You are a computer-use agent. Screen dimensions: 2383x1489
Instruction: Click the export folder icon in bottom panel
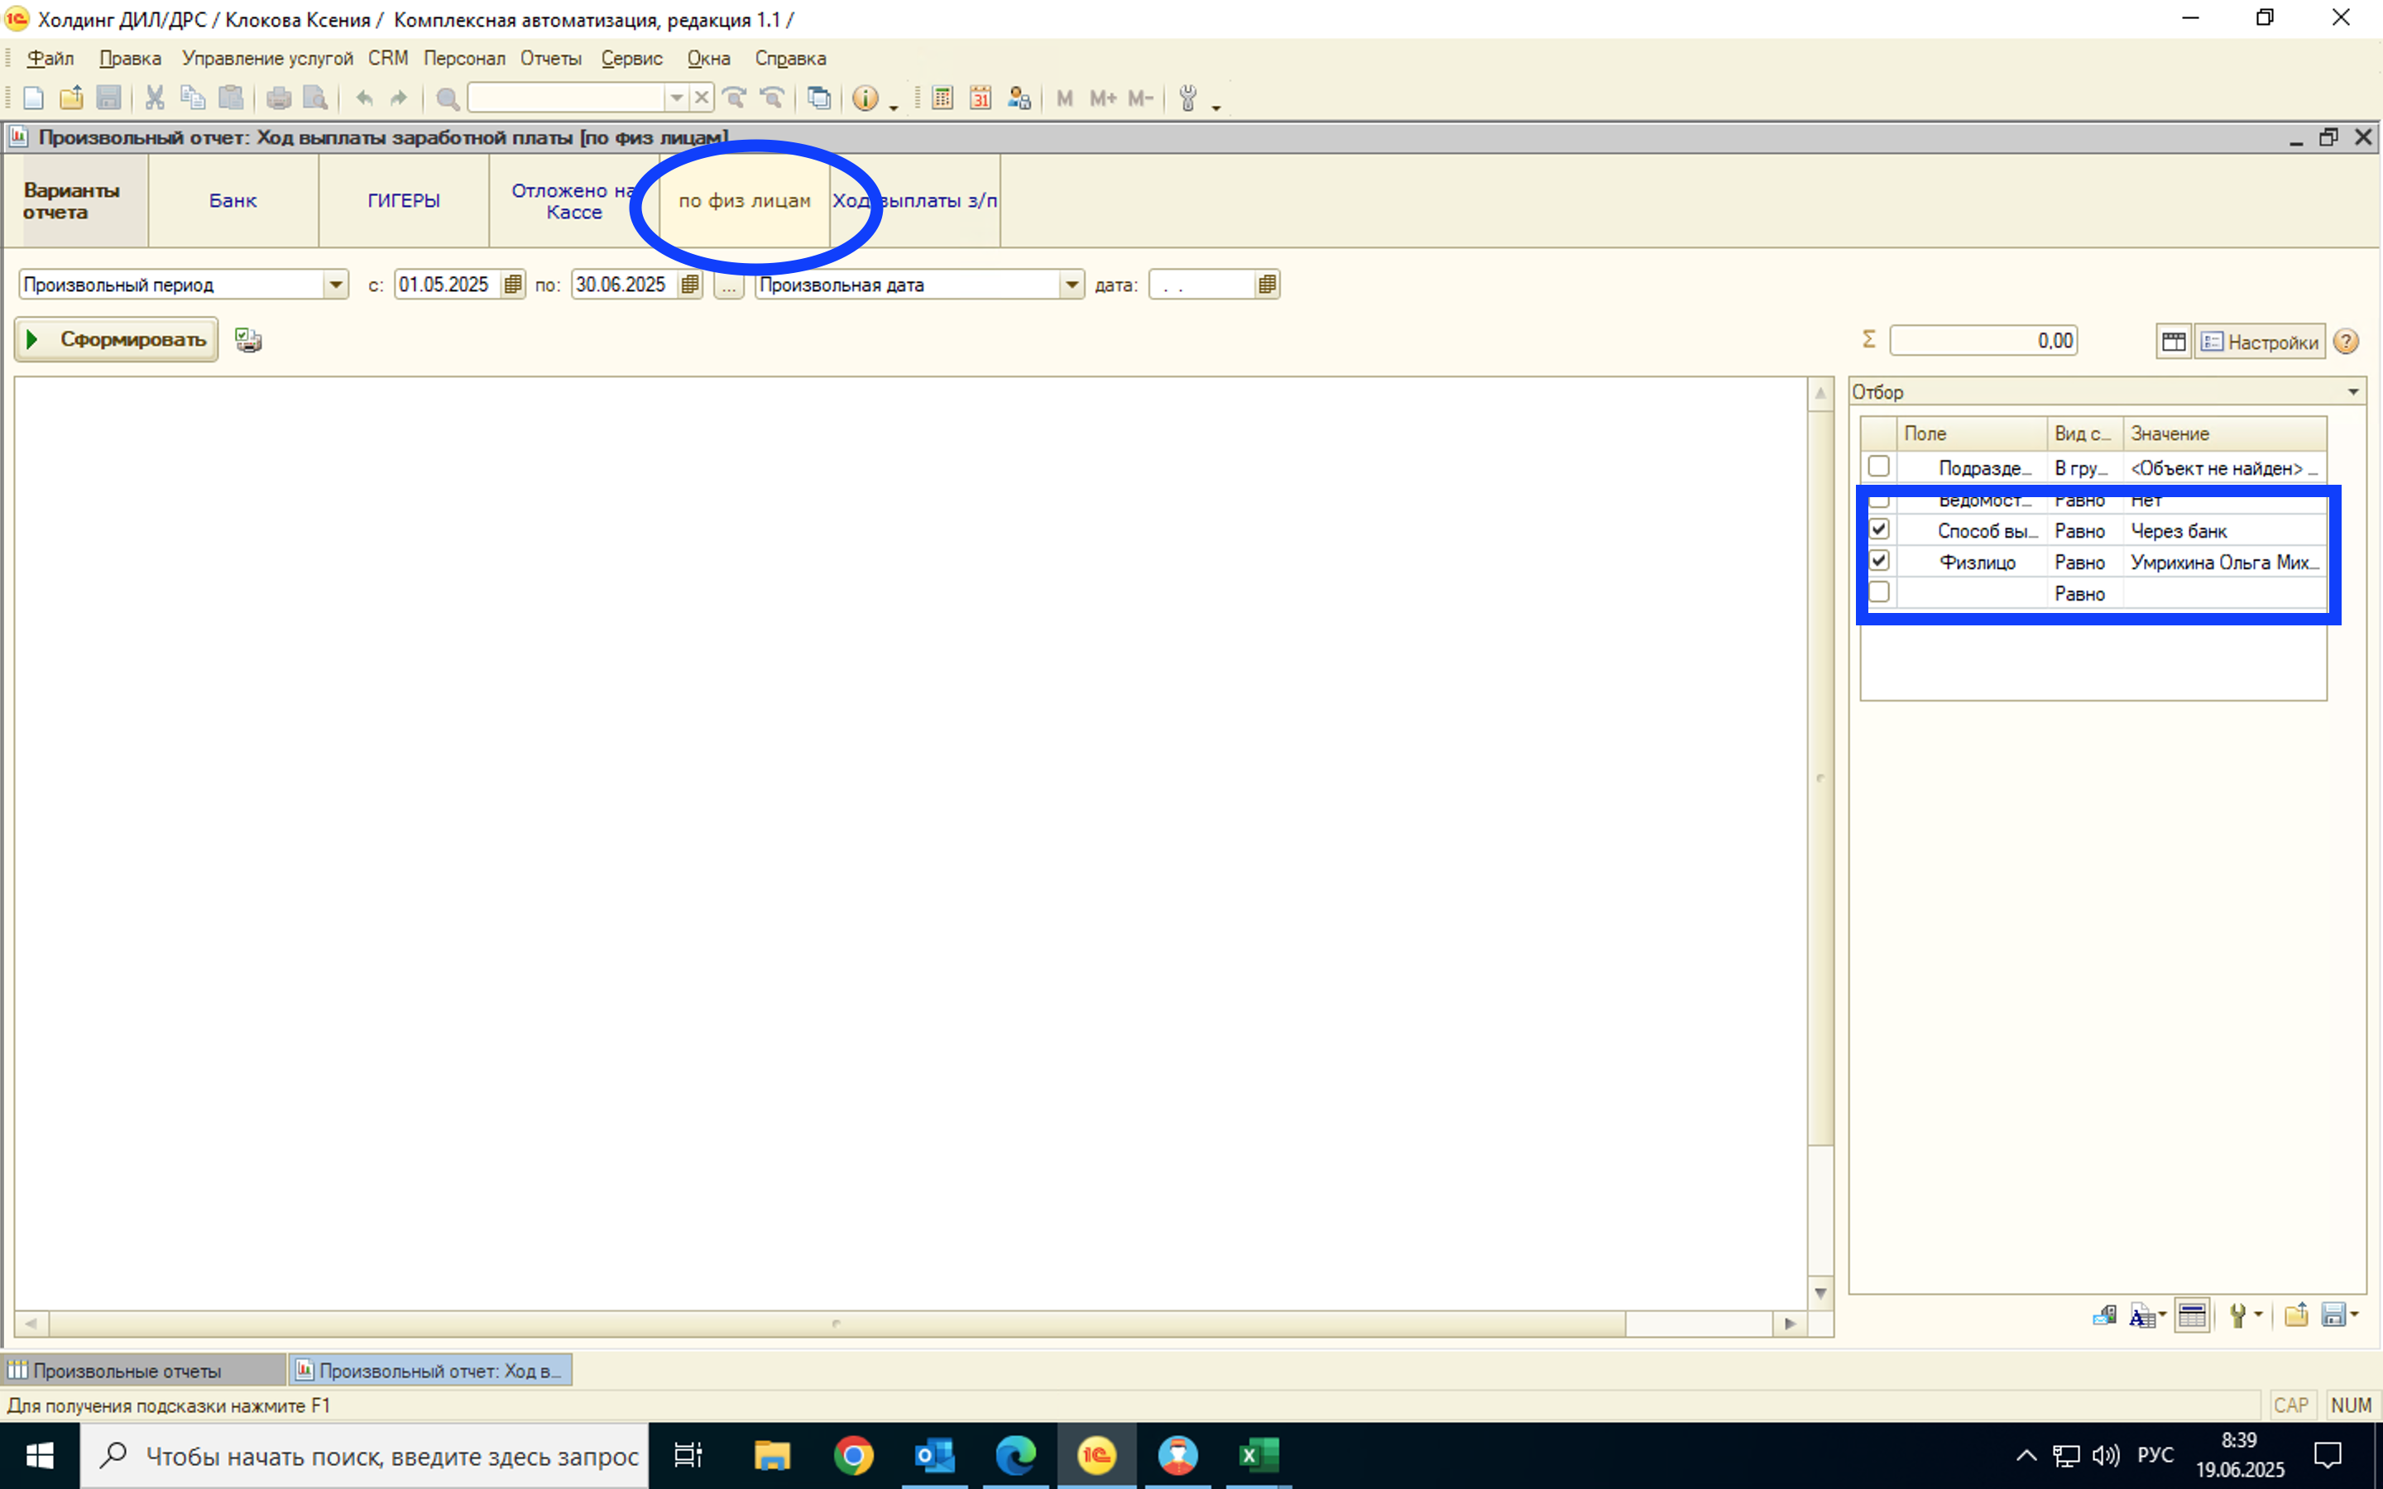pyautogui.click(x=2295, y=1314)
